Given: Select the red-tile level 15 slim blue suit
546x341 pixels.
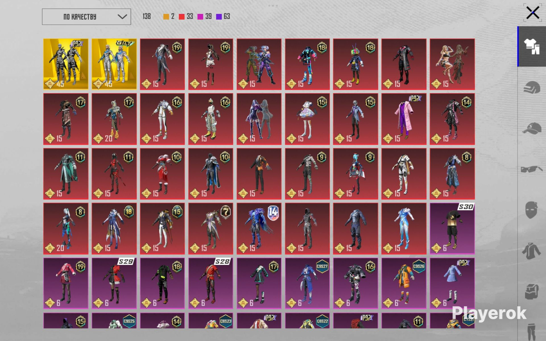Looking at the screenshot, I should pos(356,119).
